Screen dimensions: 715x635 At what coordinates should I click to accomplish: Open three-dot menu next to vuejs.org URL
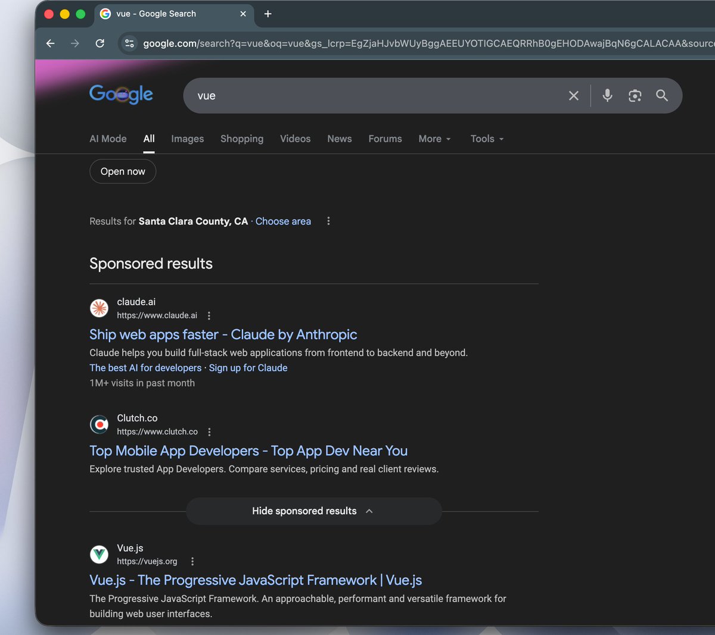[x=192, y=561]
